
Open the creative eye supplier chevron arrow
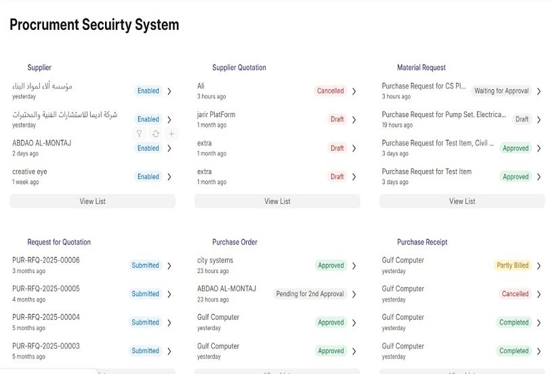pyautogui.click(x=169, y=177)
